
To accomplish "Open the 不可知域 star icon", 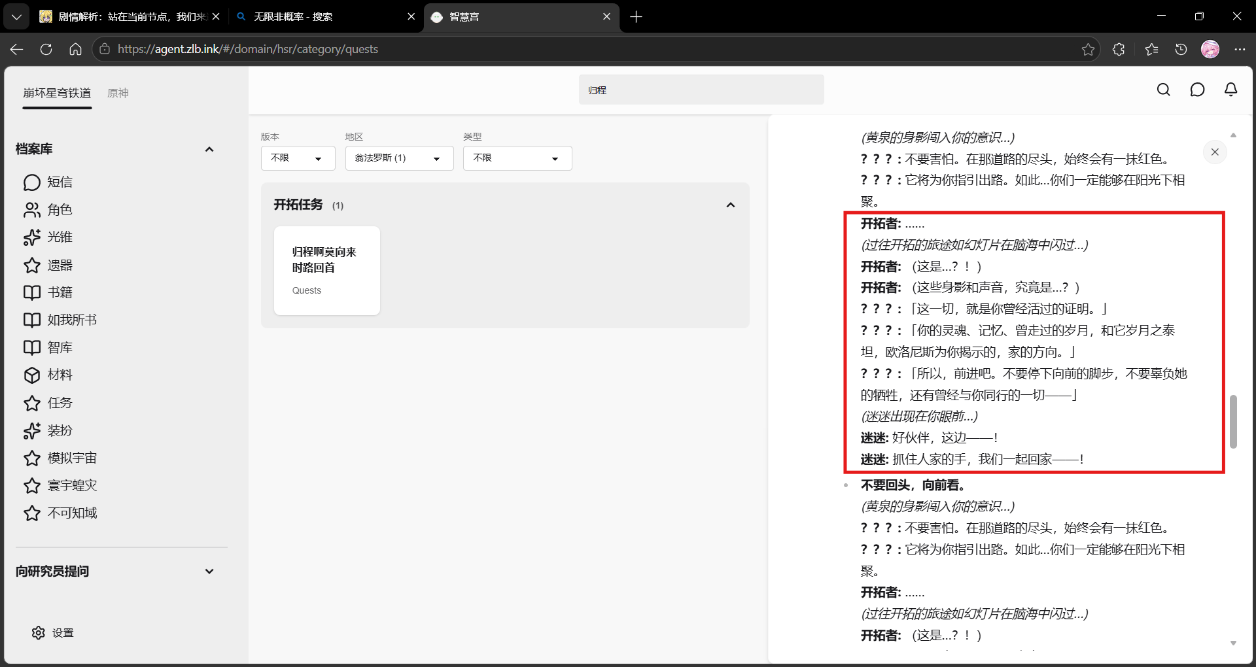I will (32, 513).
